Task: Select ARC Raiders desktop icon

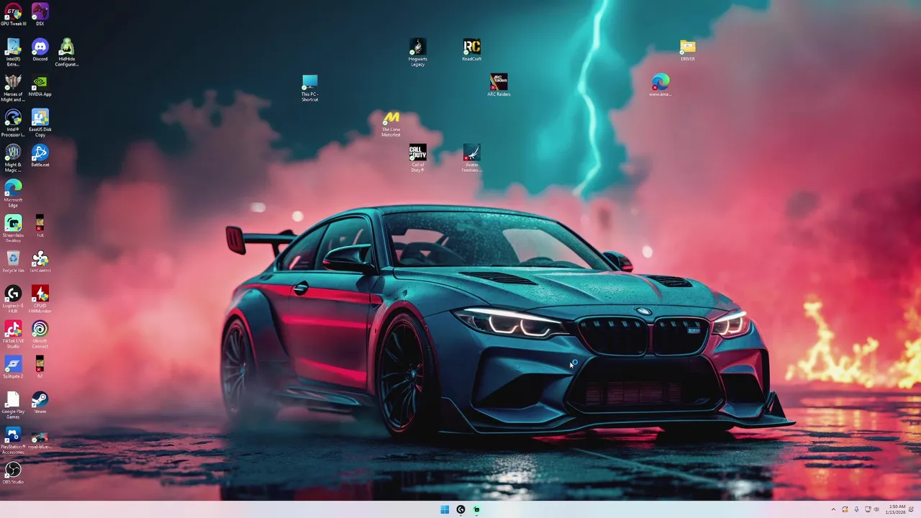Action: [x=499, y=85]
